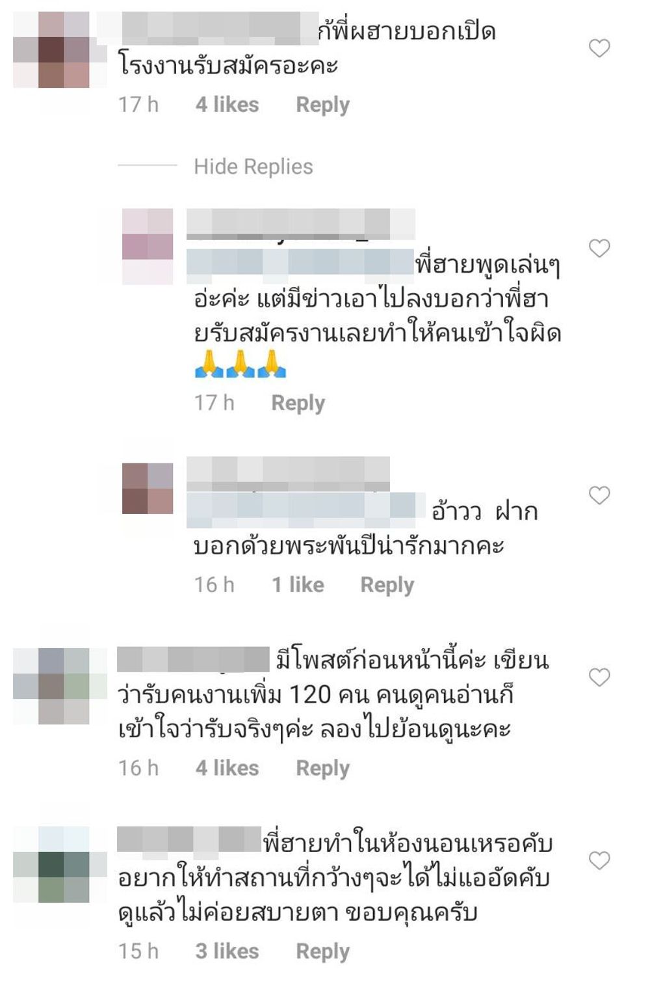650x984 pixels.
Task: Like the top comment about โรงงานรับสมัคร
Action: coord(599,48)
